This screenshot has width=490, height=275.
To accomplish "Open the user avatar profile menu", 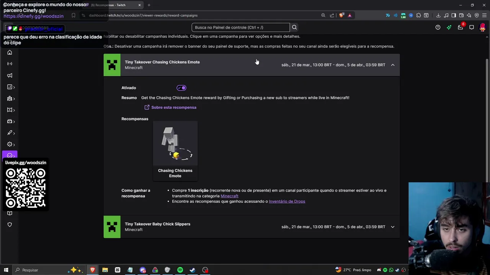I will tap(482, 27).
